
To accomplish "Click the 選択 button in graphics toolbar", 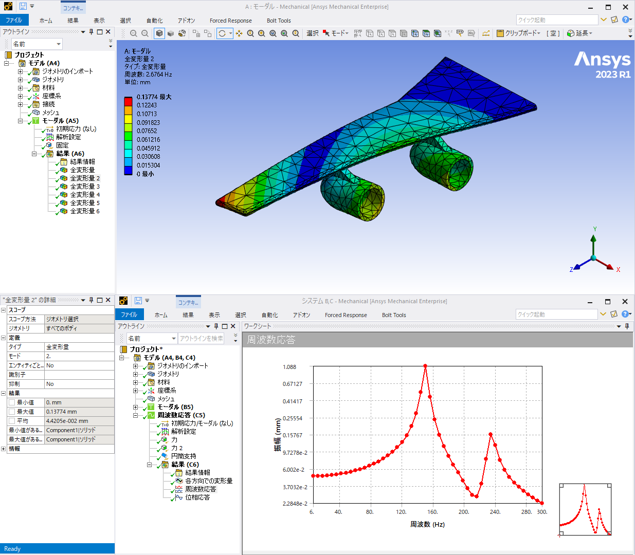I will [313, 33].
